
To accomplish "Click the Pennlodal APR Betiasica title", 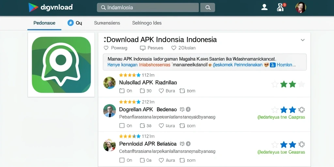I will [148, 144].
